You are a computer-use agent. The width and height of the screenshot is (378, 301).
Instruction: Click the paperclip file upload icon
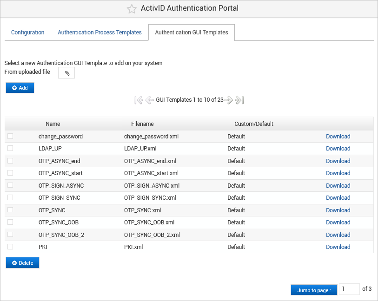66,72
